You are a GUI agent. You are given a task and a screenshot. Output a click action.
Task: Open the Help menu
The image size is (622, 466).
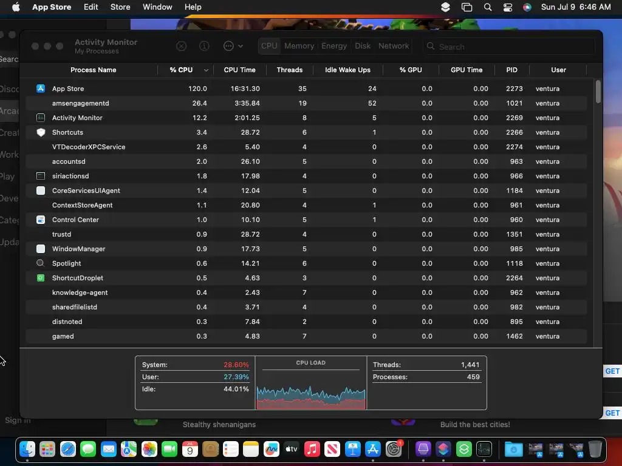pyautogui.click(x=193, y=7)
